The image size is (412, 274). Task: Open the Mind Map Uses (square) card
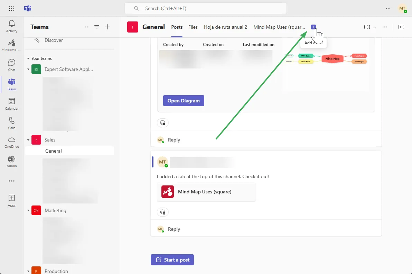(x=206, y=192)
